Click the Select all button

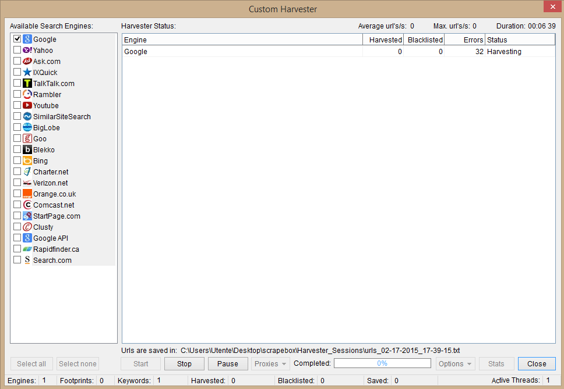[31, 364]
